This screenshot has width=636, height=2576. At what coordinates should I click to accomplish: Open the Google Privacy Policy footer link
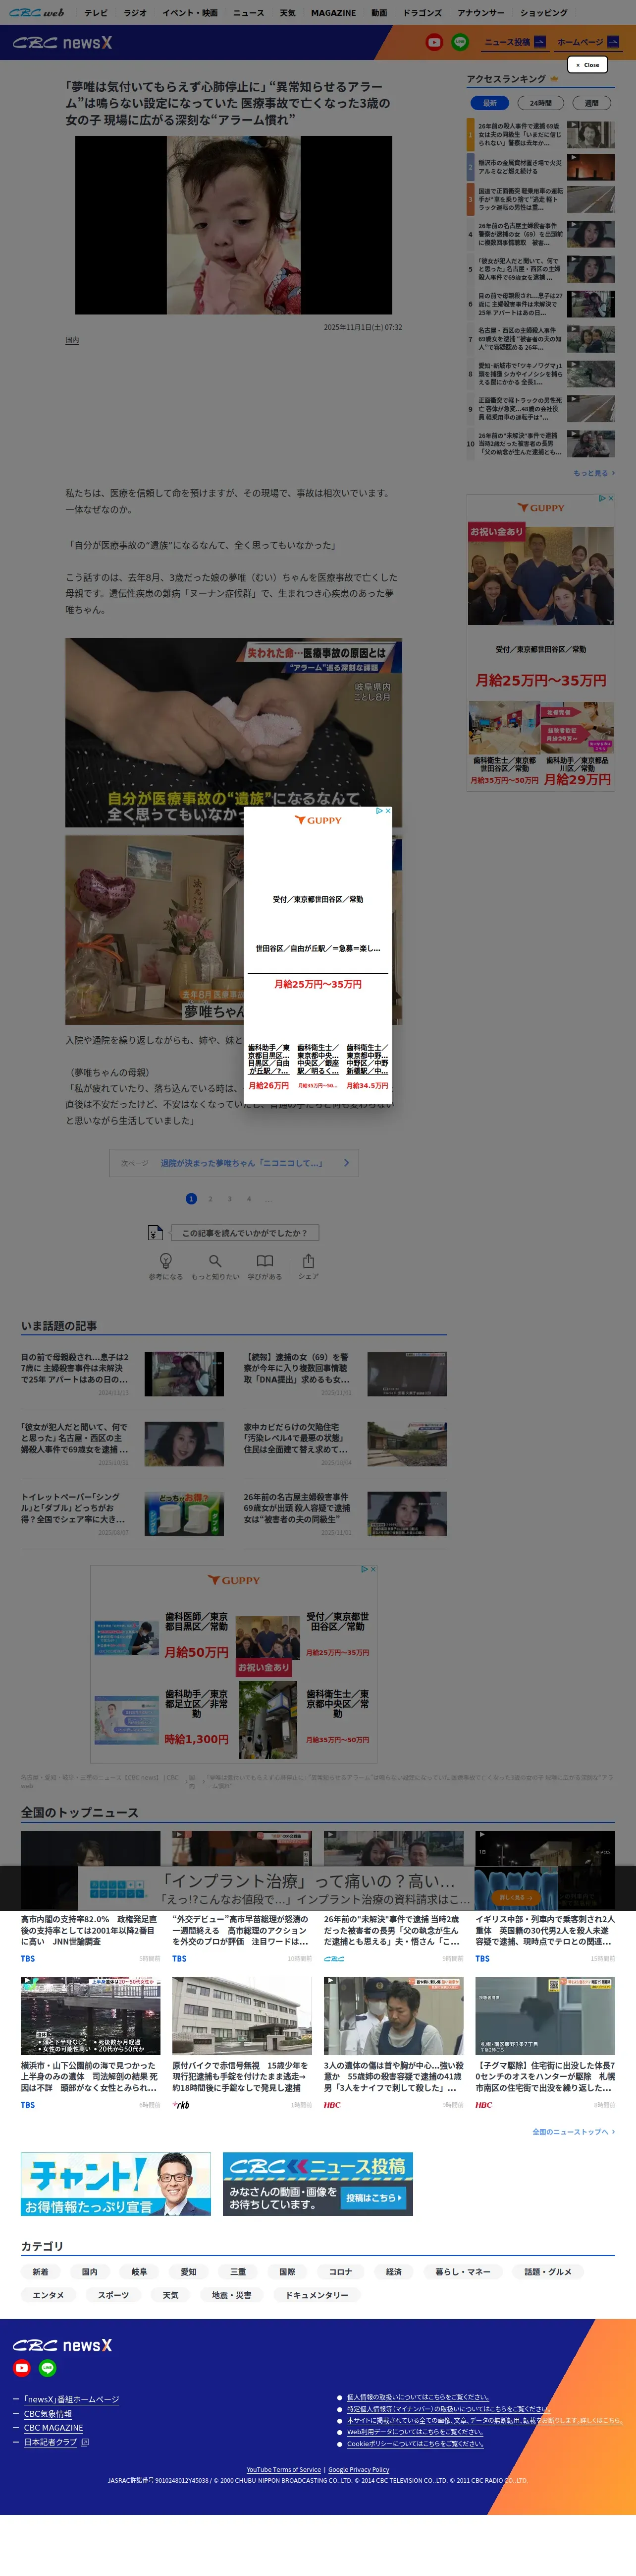pos(359,2470)
